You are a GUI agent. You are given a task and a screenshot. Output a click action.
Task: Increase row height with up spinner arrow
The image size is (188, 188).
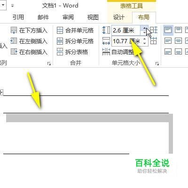pyautogui.click(x=144, y=28)
